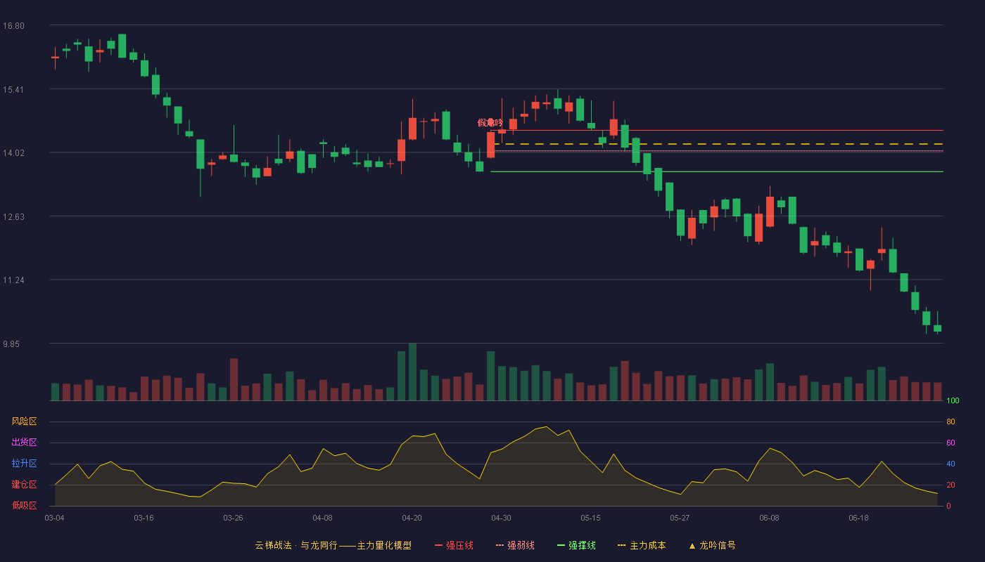Select the 风险区 zone label
This screenshot has height=562, width=985.
pyautogui.click(x=24, y=421)
